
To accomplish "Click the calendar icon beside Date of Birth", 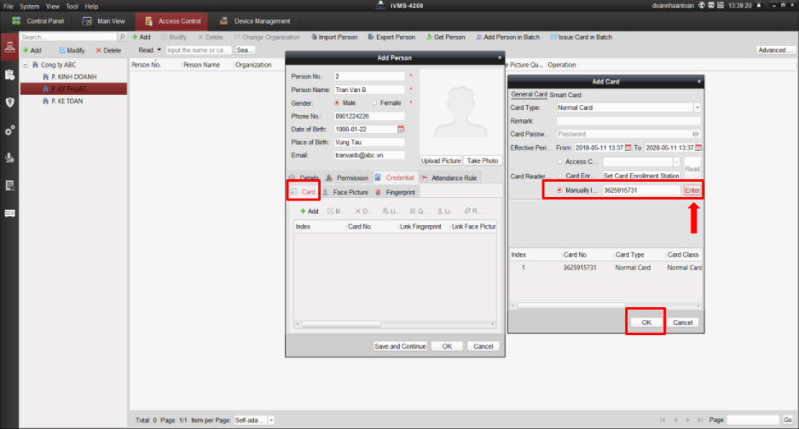I will click(x=400, y=129).
